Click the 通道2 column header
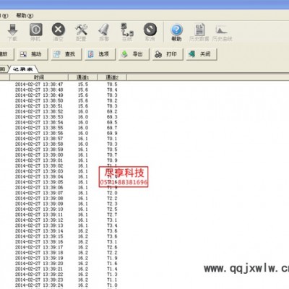The width and height of the screenshot is (289, 289). coord(112,77)
